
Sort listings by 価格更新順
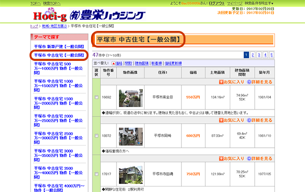(x=173, y=63)
